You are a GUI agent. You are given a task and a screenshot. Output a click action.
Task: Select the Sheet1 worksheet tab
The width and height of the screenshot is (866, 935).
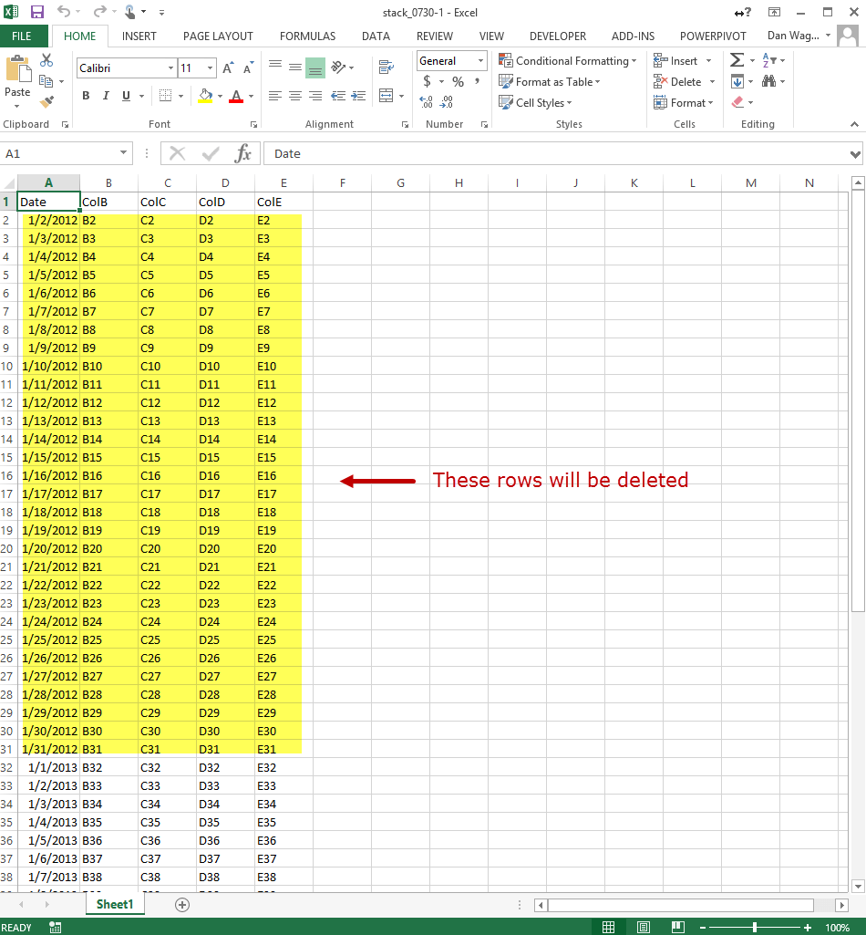[x=115, y=904]
